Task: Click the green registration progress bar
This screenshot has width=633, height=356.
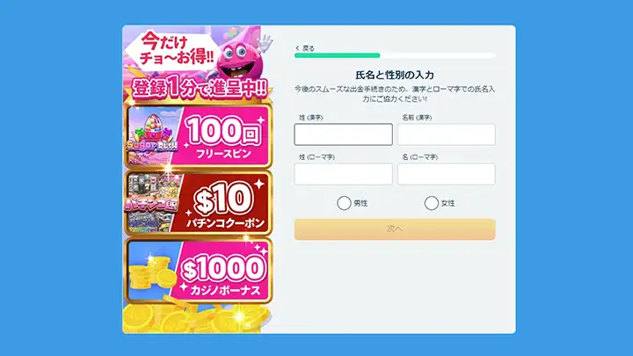Action: [337, 55]
